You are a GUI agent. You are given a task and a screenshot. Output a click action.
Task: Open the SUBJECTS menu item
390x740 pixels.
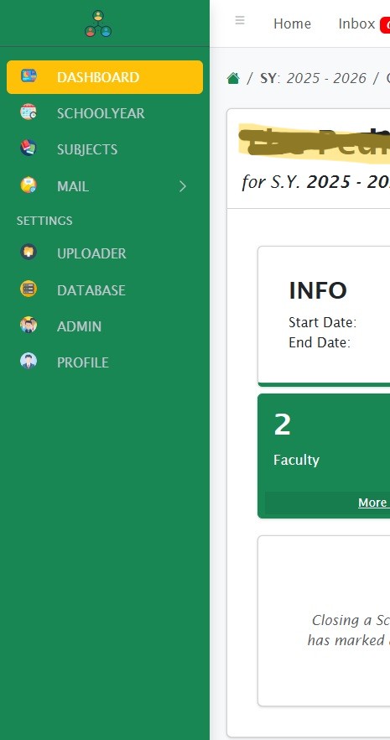pyautogui.click(x=105, y=149)
